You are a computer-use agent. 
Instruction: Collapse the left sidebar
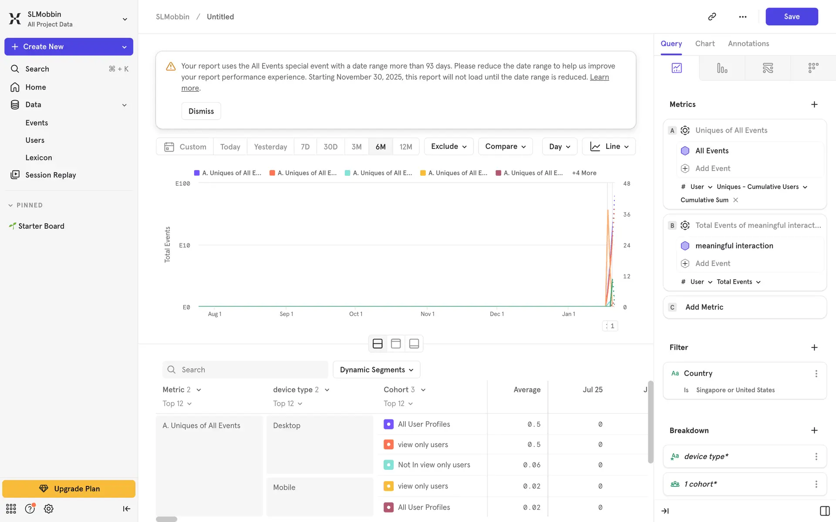click(x=126, y=509)
